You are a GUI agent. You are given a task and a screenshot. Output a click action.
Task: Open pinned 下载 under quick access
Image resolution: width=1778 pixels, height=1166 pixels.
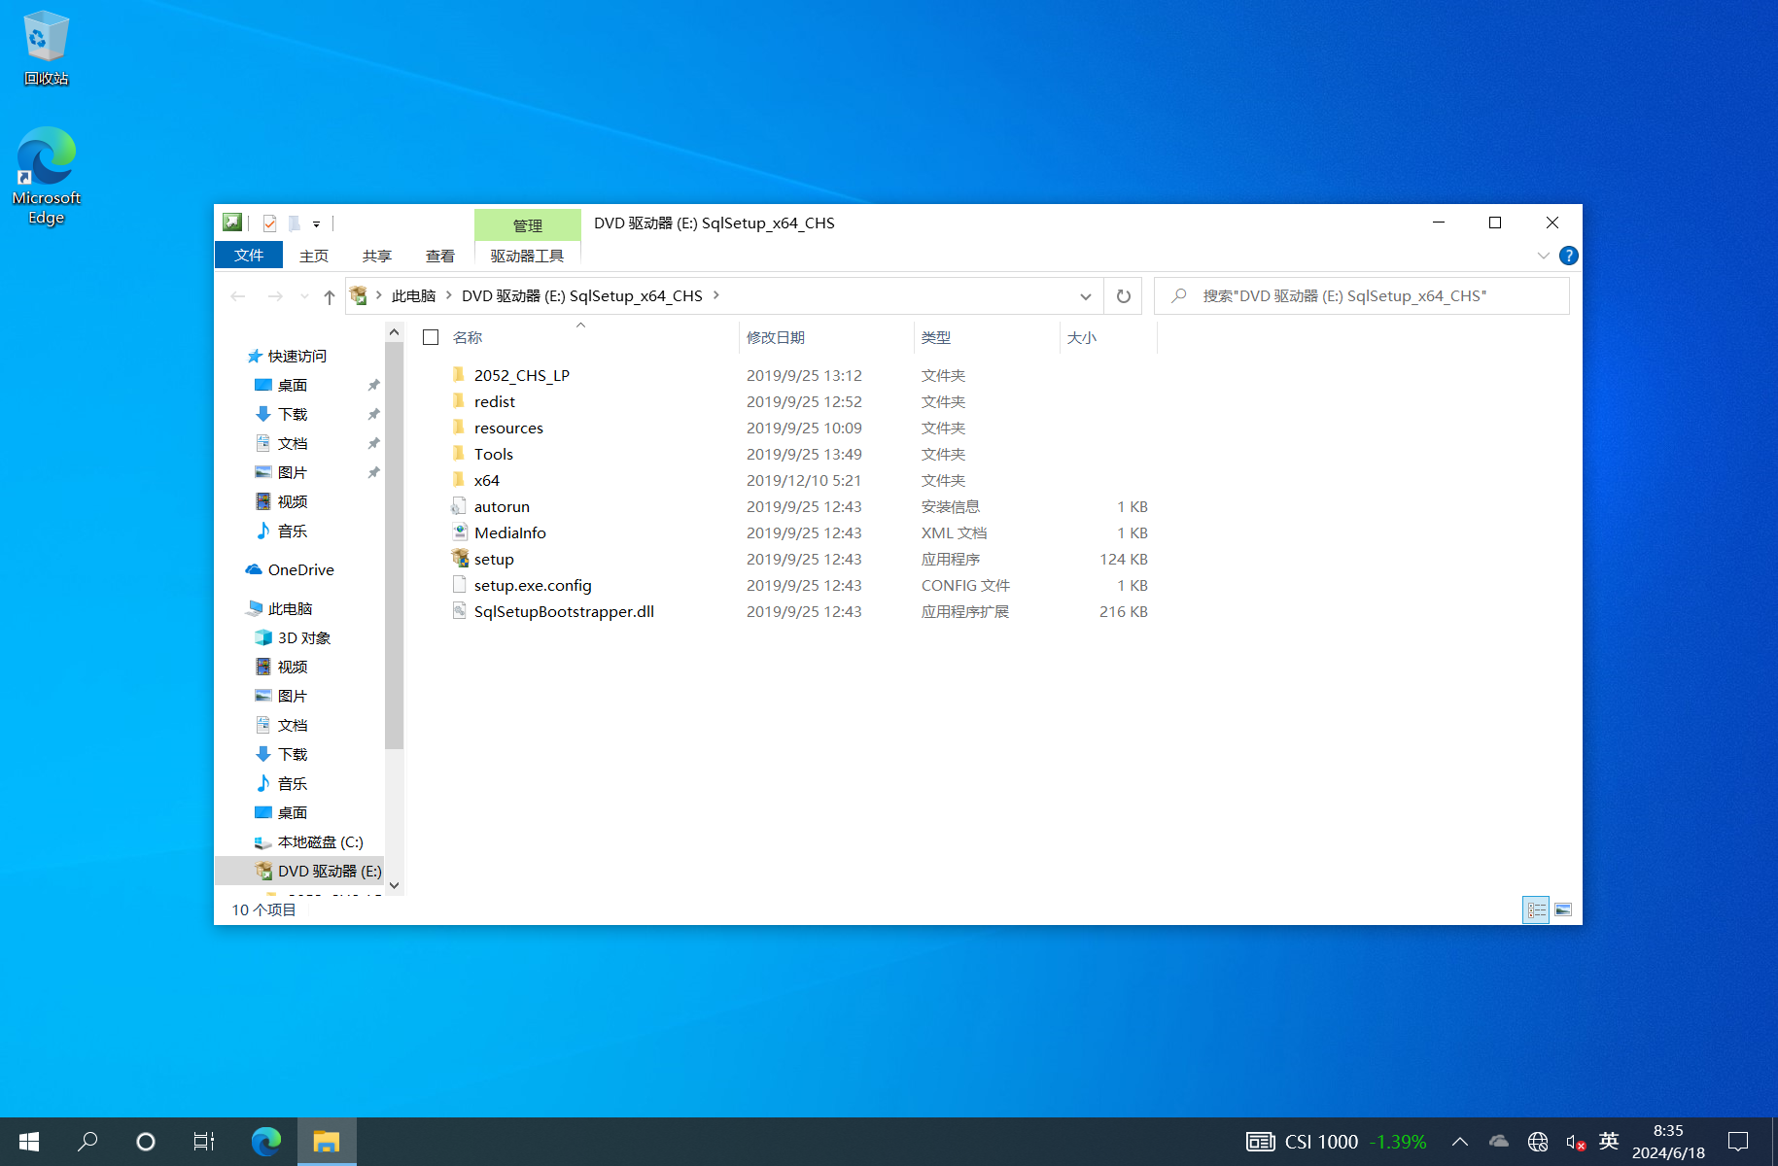tap(292, 415)
